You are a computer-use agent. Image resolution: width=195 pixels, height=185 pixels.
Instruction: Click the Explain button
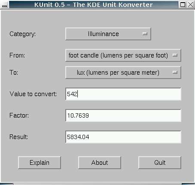(40, 163)
